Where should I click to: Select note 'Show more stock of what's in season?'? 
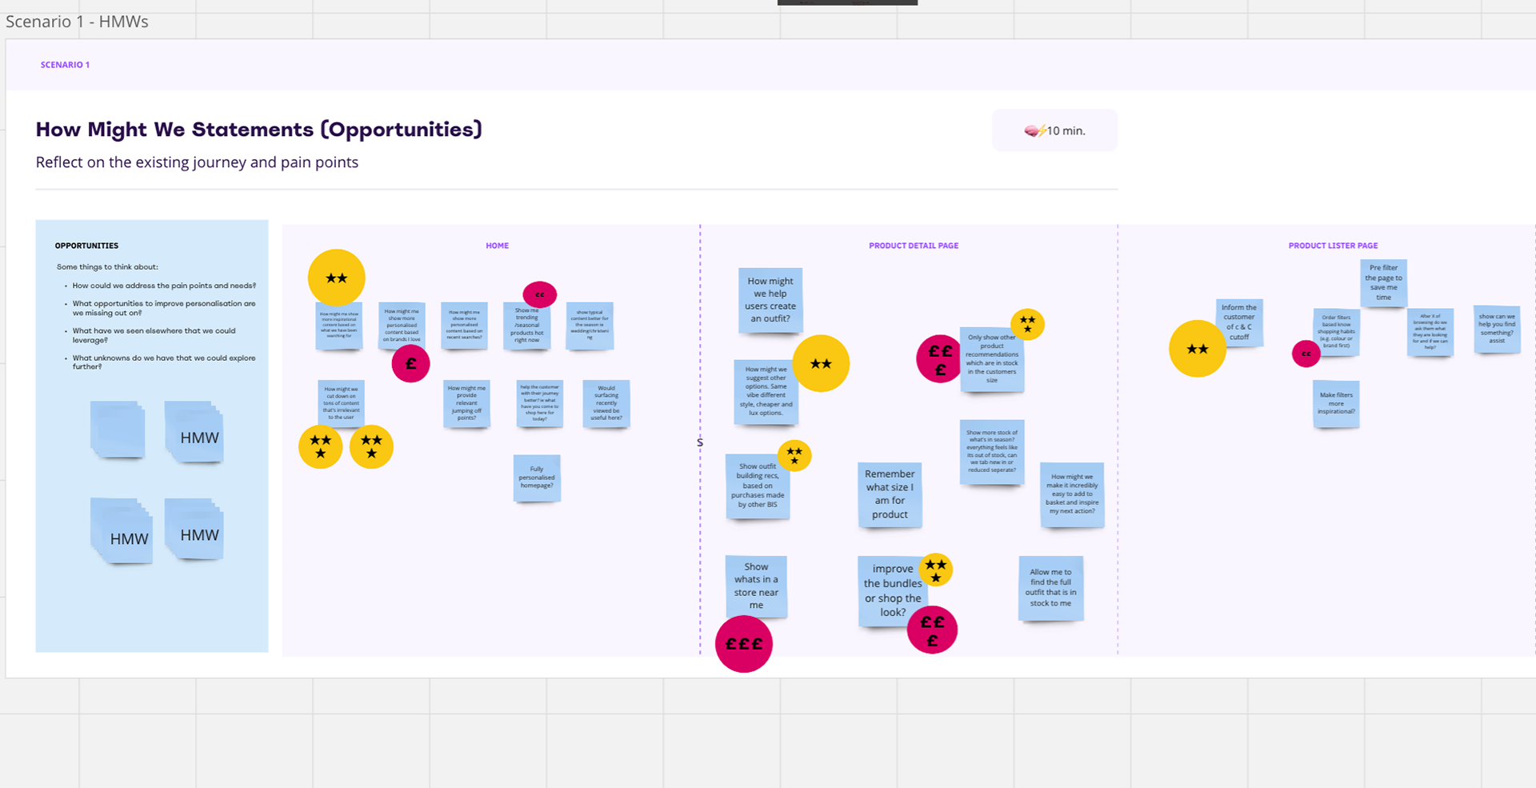point(992,452)
